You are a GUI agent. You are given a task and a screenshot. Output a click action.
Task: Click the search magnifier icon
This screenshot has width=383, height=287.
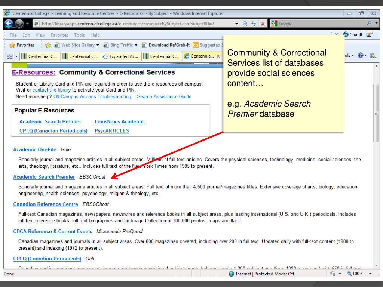coord(369,24)
